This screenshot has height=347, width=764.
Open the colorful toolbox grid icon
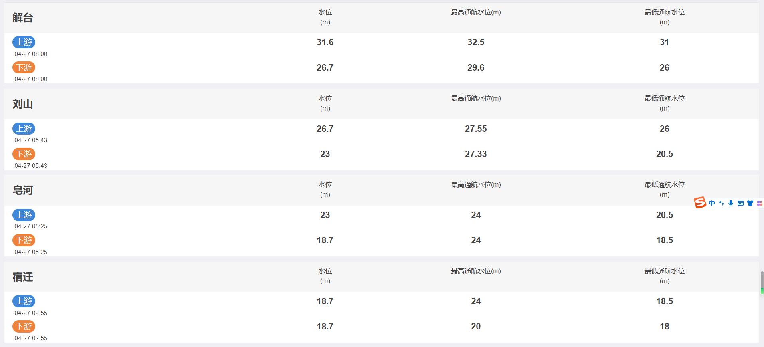point(760,203)
